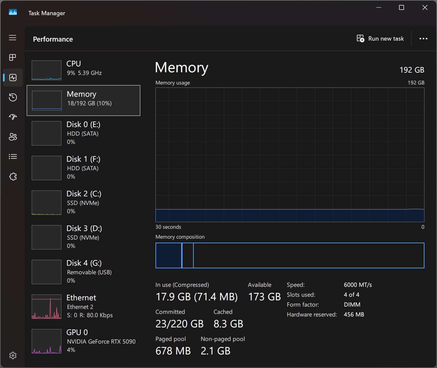Open the three-dot more options menu
437x368 pixels.
pyautogui.click(x=423, y=39)
